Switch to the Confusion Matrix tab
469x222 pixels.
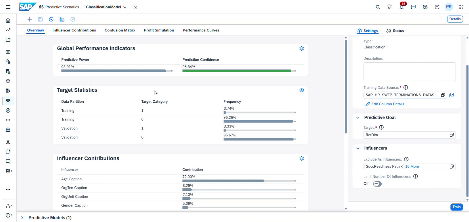[x=120, y=30]
